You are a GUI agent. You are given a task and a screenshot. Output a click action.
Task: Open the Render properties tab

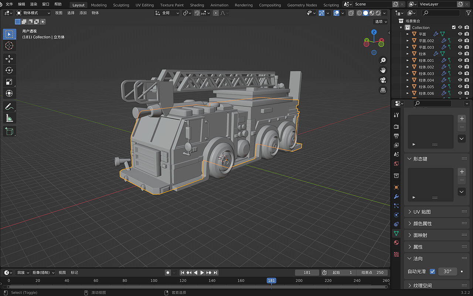pyautogui.click(x=397, y=127)
